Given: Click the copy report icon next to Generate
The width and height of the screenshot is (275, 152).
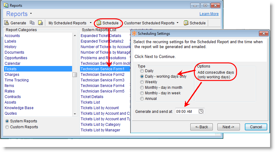Looking at the screenshot, I should click(x=32, y=23).
